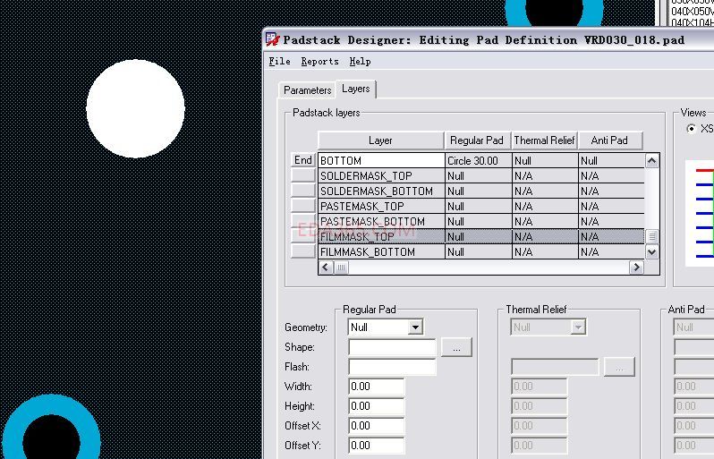The height and width of the screenshot is (459, 714).
Task: Click the blue ring pad at top of canvas
Action: click(x=554, y=13)
